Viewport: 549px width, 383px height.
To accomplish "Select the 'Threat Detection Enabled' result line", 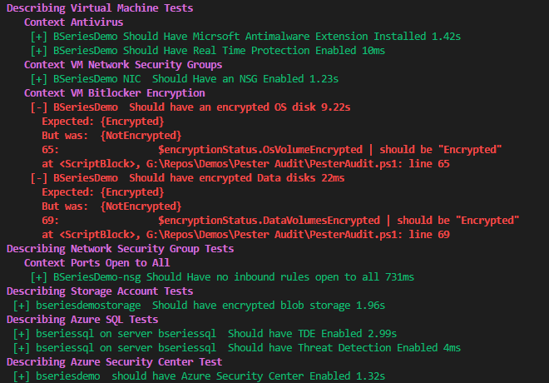I will point(237,348).
